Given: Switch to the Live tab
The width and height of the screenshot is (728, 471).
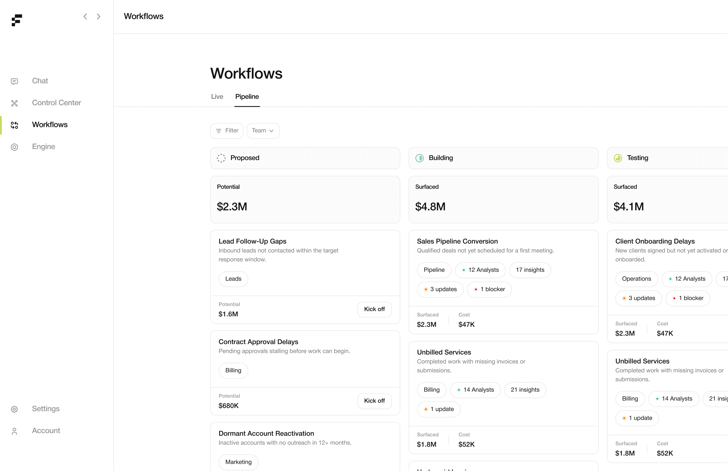Looking at the screenshot, I should (217, 97).
